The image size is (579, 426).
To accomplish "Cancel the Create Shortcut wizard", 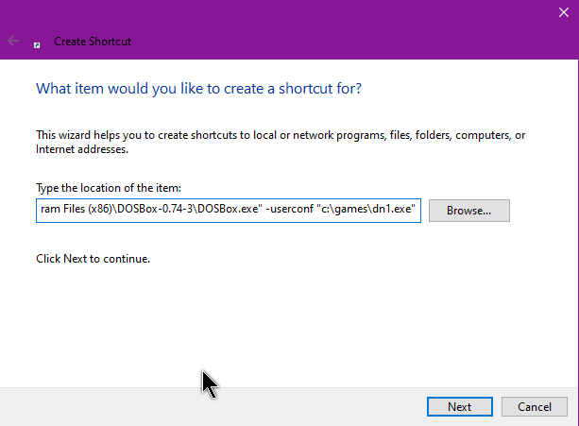I will tap(535, 406).
